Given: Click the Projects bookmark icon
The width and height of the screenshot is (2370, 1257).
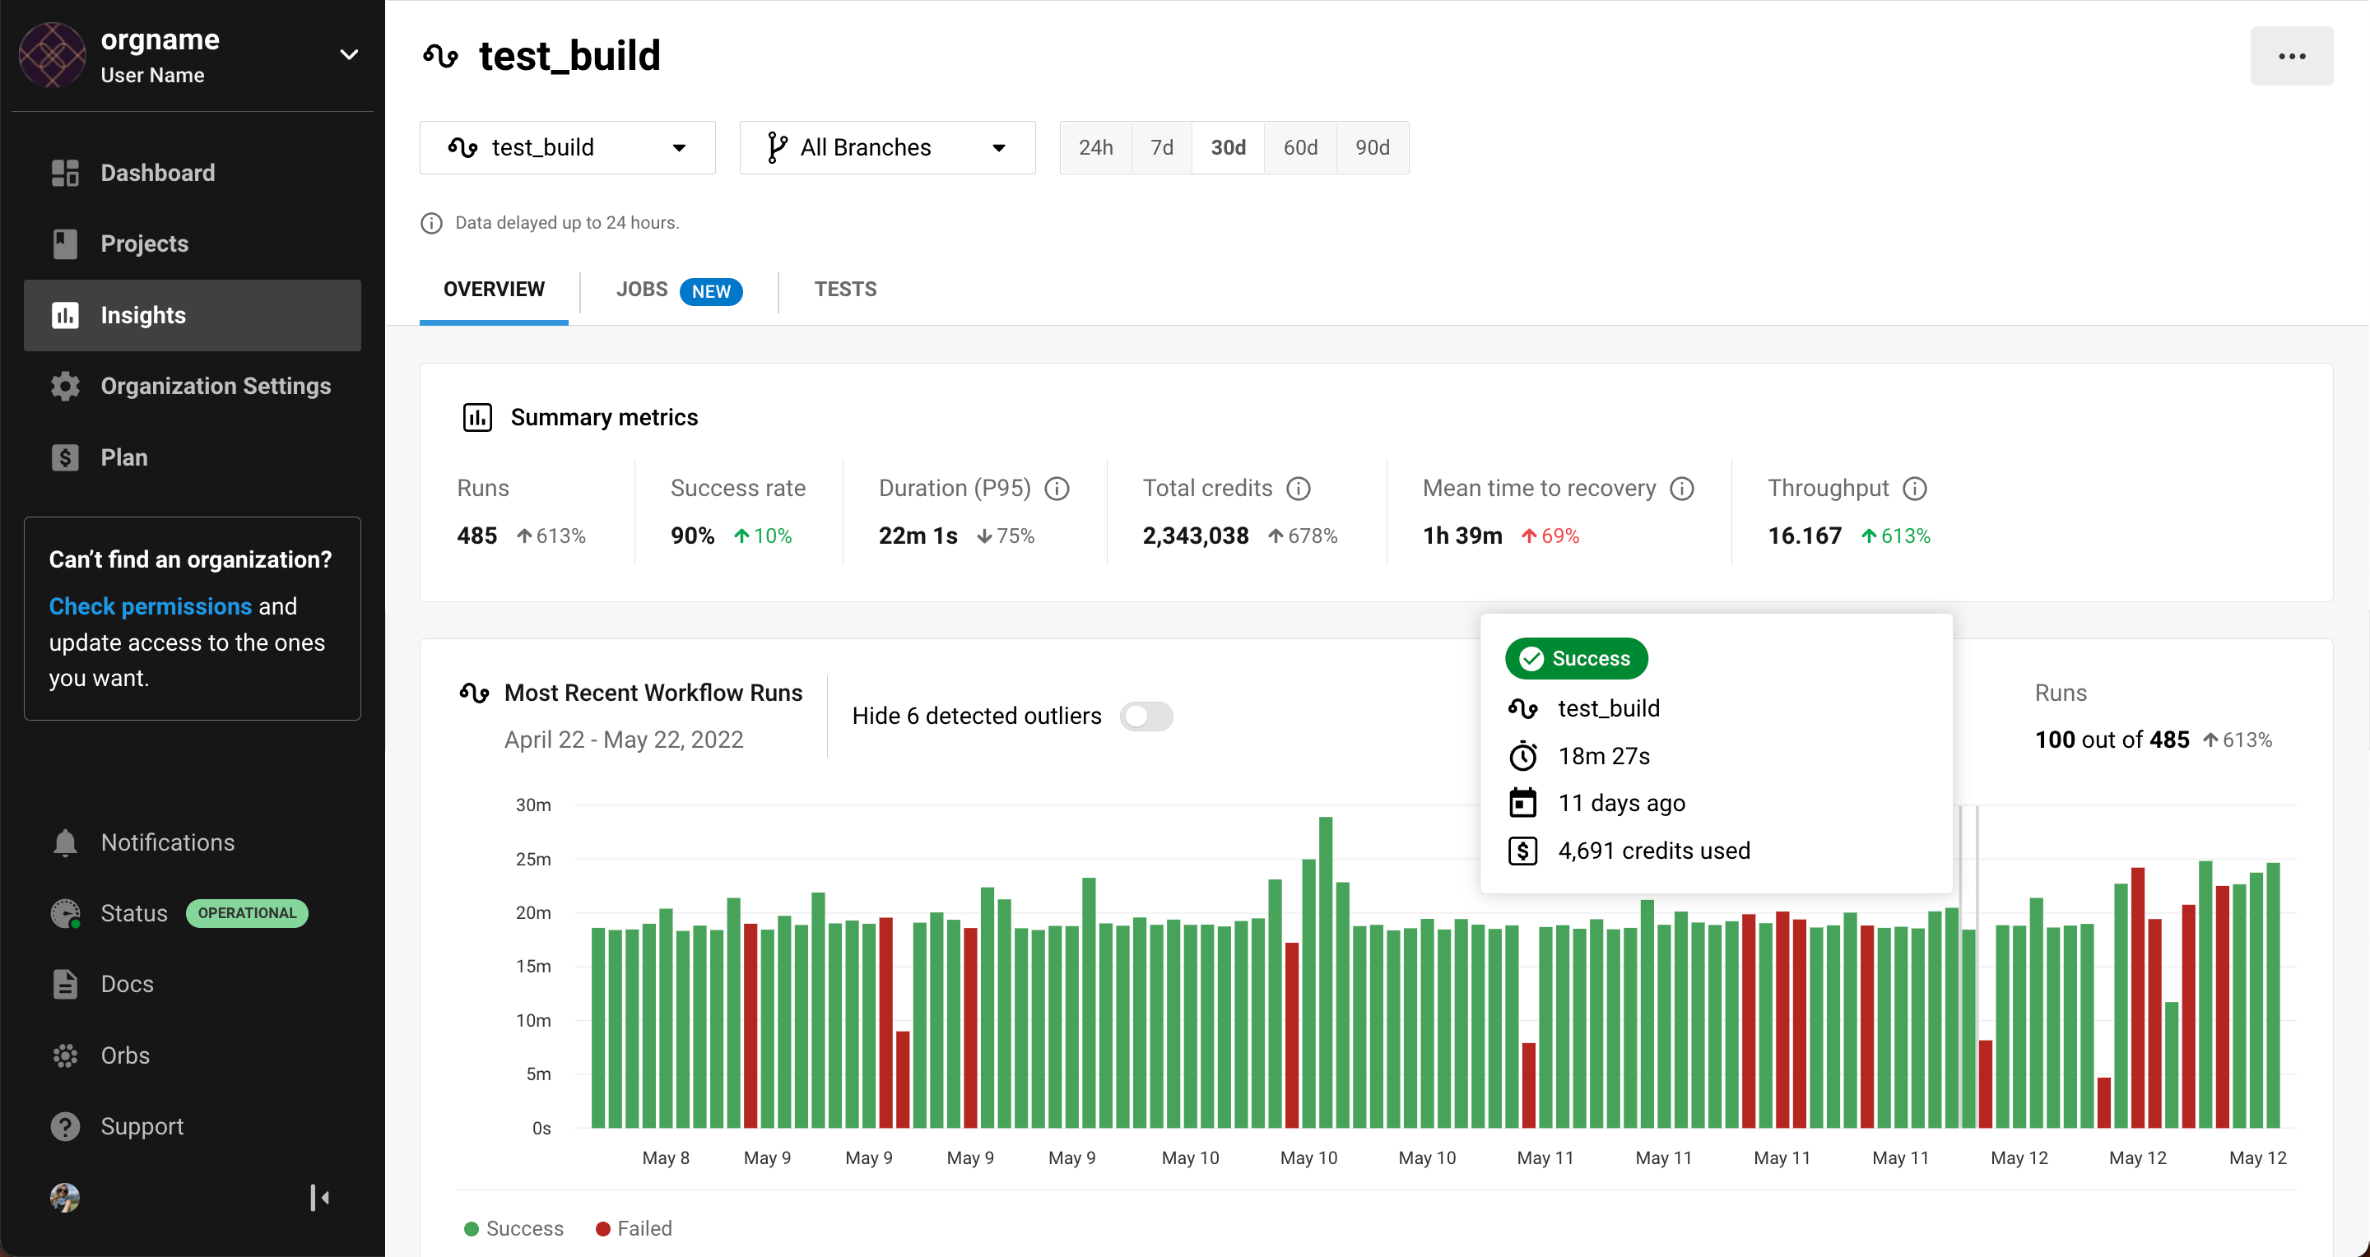Looking at the screenshot, I should 65,244.
